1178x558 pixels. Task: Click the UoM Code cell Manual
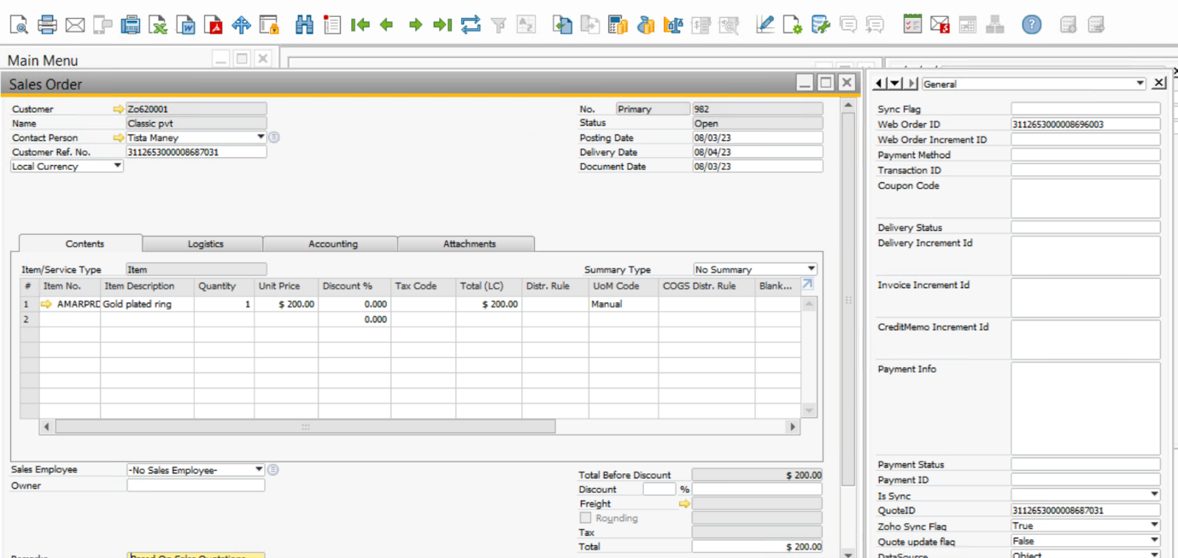(x=624, y=304)
